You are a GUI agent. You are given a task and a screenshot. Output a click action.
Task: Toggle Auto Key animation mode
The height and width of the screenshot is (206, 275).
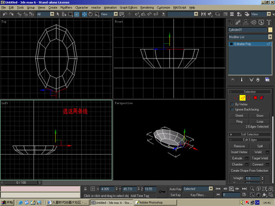[175, 189]
